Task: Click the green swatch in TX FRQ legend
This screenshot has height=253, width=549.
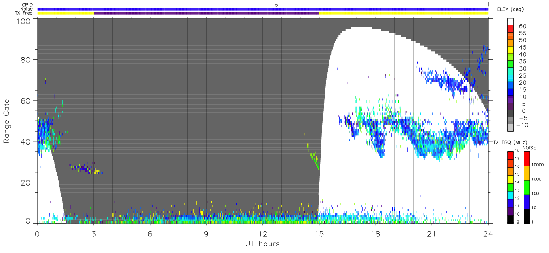Action: [x=510, y=187]
